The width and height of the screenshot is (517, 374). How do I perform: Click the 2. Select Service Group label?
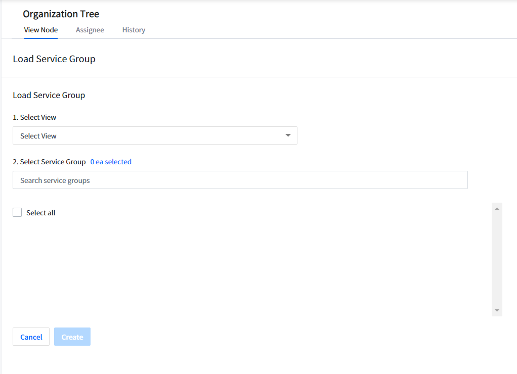(49, 162)
